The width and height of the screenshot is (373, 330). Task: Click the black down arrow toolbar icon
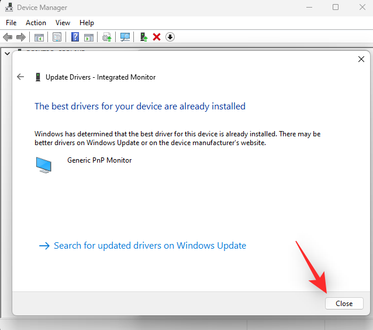(x=170, y=37)
